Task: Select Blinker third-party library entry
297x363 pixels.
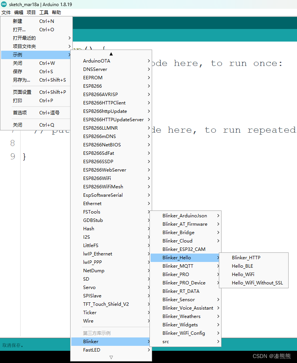Action: 111,342
